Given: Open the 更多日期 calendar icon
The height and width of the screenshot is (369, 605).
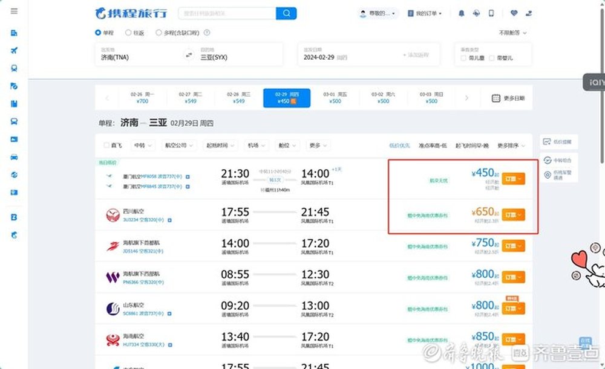Looking at the screenshot, I should click(x=496, y=98).
